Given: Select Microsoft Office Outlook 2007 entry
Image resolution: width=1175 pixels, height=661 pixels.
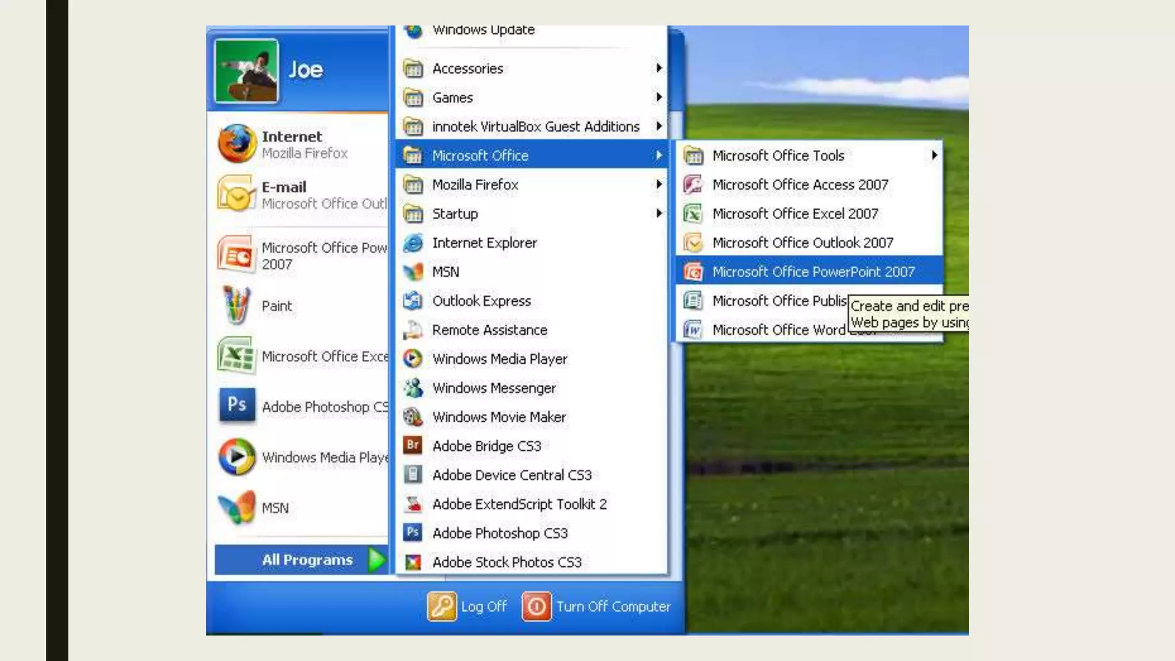Looking at the screenshot, I should tap(802, 243).
